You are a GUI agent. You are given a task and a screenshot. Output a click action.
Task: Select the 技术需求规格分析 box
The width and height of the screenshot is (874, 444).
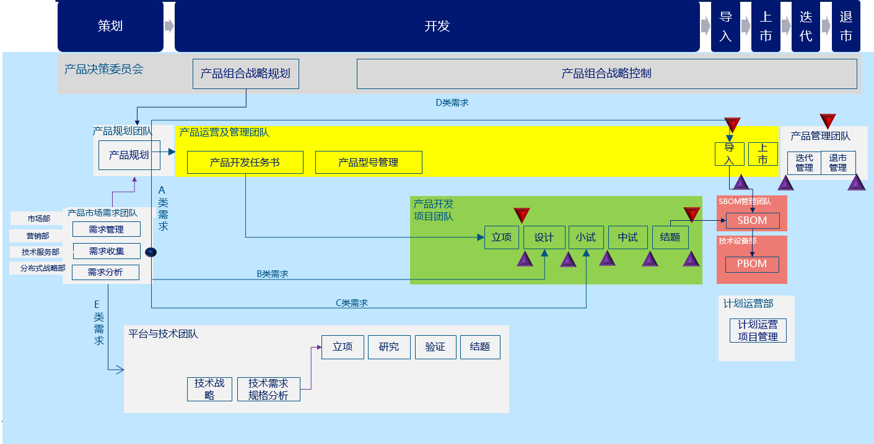(268, 390)
